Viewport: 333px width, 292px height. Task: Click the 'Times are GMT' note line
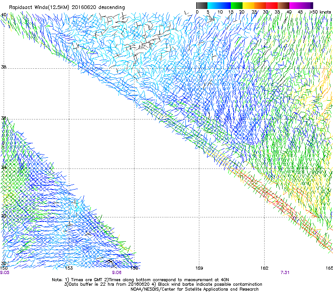[140, 280]
